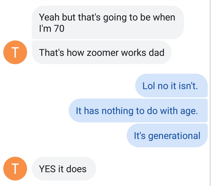Click the word "works" in the zoomer message
Viewport: 211px width, 186px height.
pyautogui.click(x=133, y=52)
